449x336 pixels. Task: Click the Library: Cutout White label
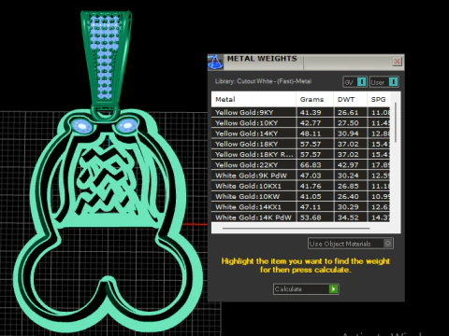pyautogui.click(x=263, y=81)
